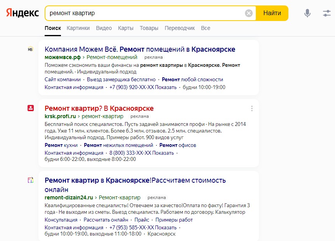This screenshot has height=241, width=335.
Task: Click the profi.ru red favicon
Action: [31, 108]
